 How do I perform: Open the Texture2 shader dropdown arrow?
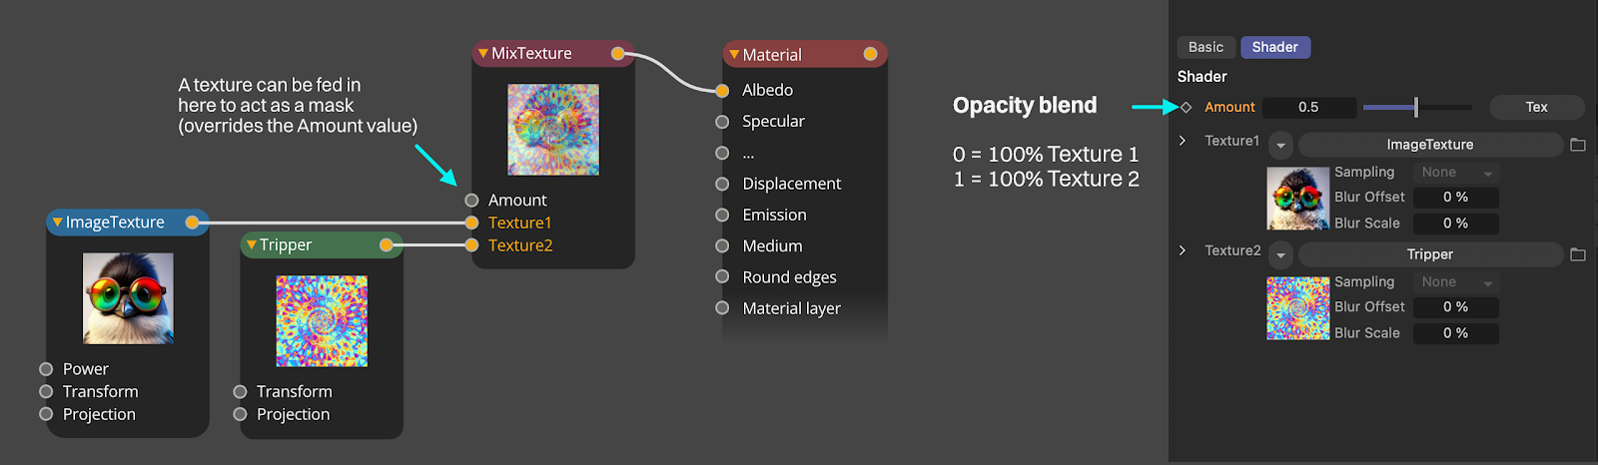[1280, 255]
